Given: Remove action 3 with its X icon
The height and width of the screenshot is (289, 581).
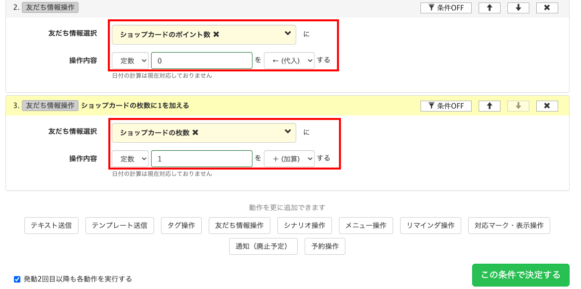Looking at the screenshot, I should (x=547, y=106).
